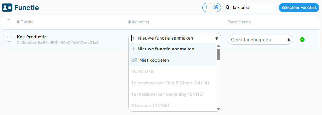The height and width of the screenshot is (115, 322).
Task: Click the magnifier search icon
Action: (x=228, y=8)
